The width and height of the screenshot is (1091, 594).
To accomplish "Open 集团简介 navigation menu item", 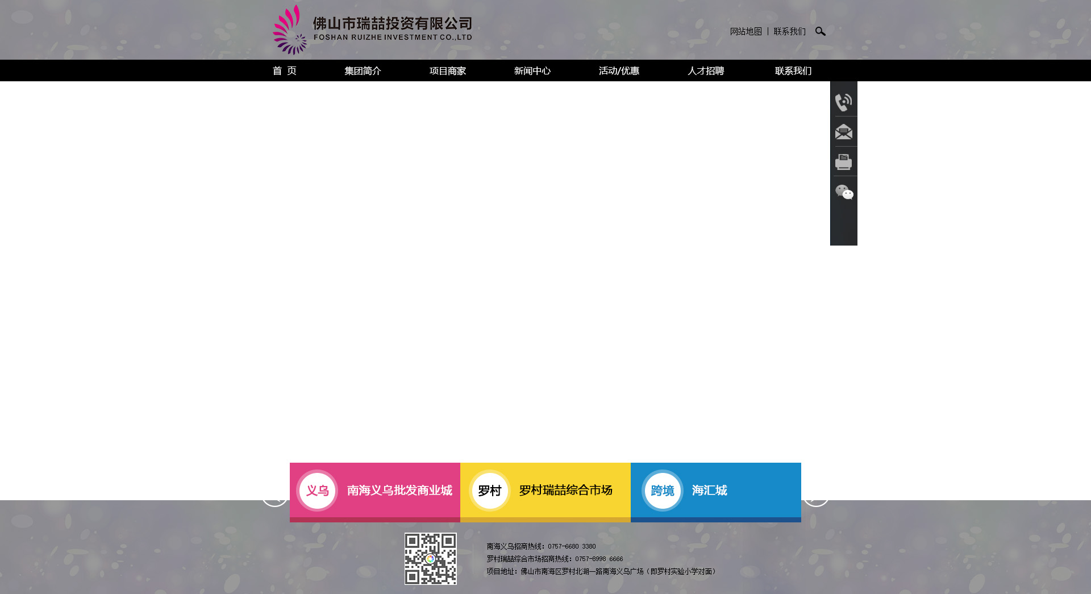I will coord(363,71).
